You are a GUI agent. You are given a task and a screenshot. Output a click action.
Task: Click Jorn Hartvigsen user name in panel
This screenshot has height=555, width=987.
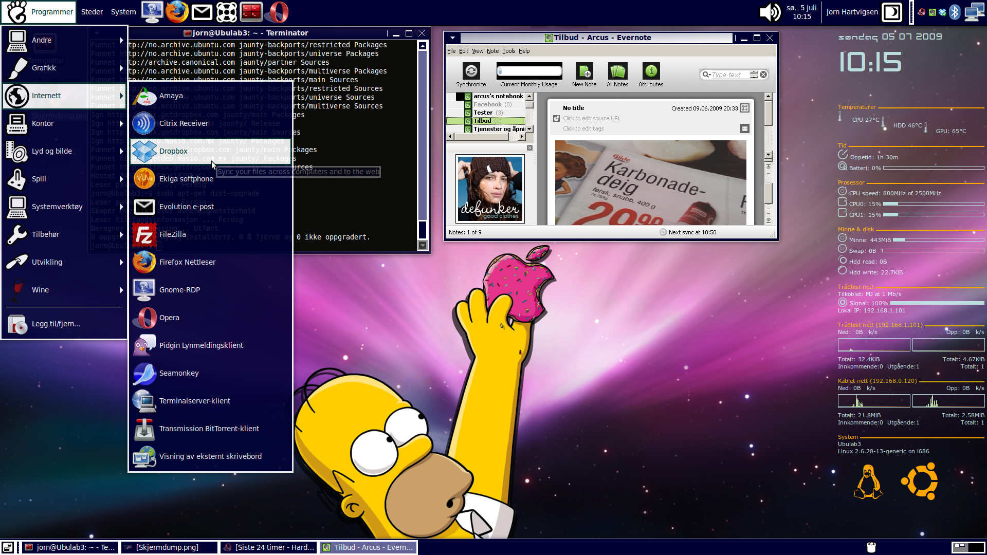(852, 12)
